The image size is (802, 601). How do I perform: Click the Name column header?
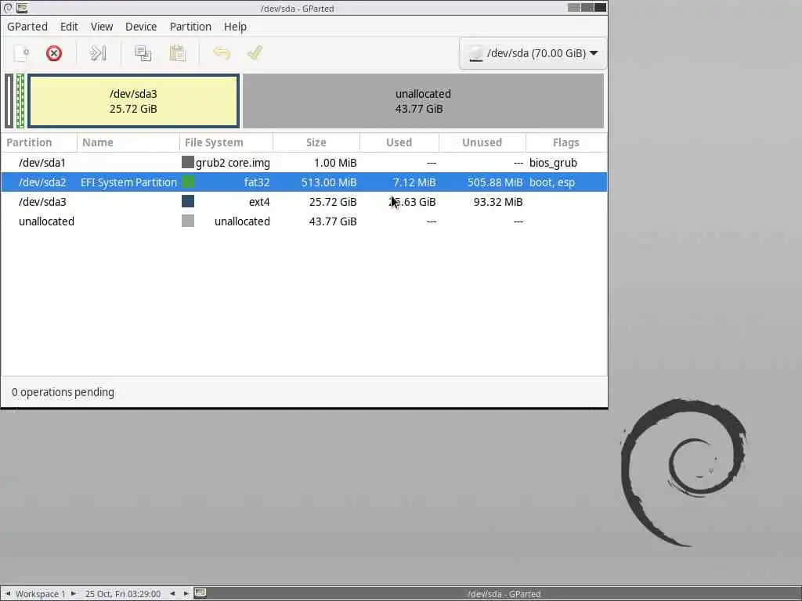(x=128, y=142)
